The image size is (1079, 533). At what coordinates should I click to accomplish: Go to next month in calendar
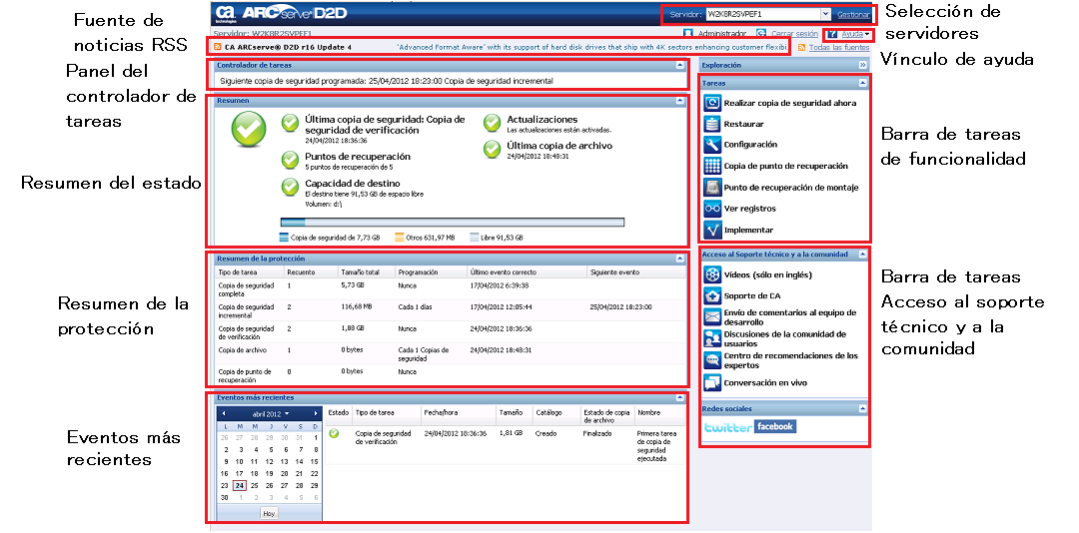(x=317, y=413)
